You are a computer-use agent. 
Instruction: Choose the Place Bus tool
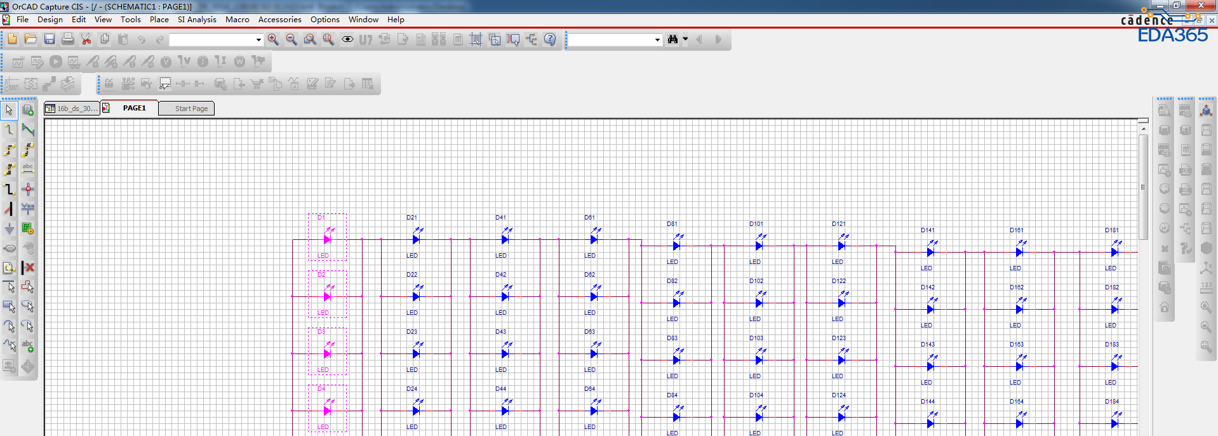click(x=10, y=189)
